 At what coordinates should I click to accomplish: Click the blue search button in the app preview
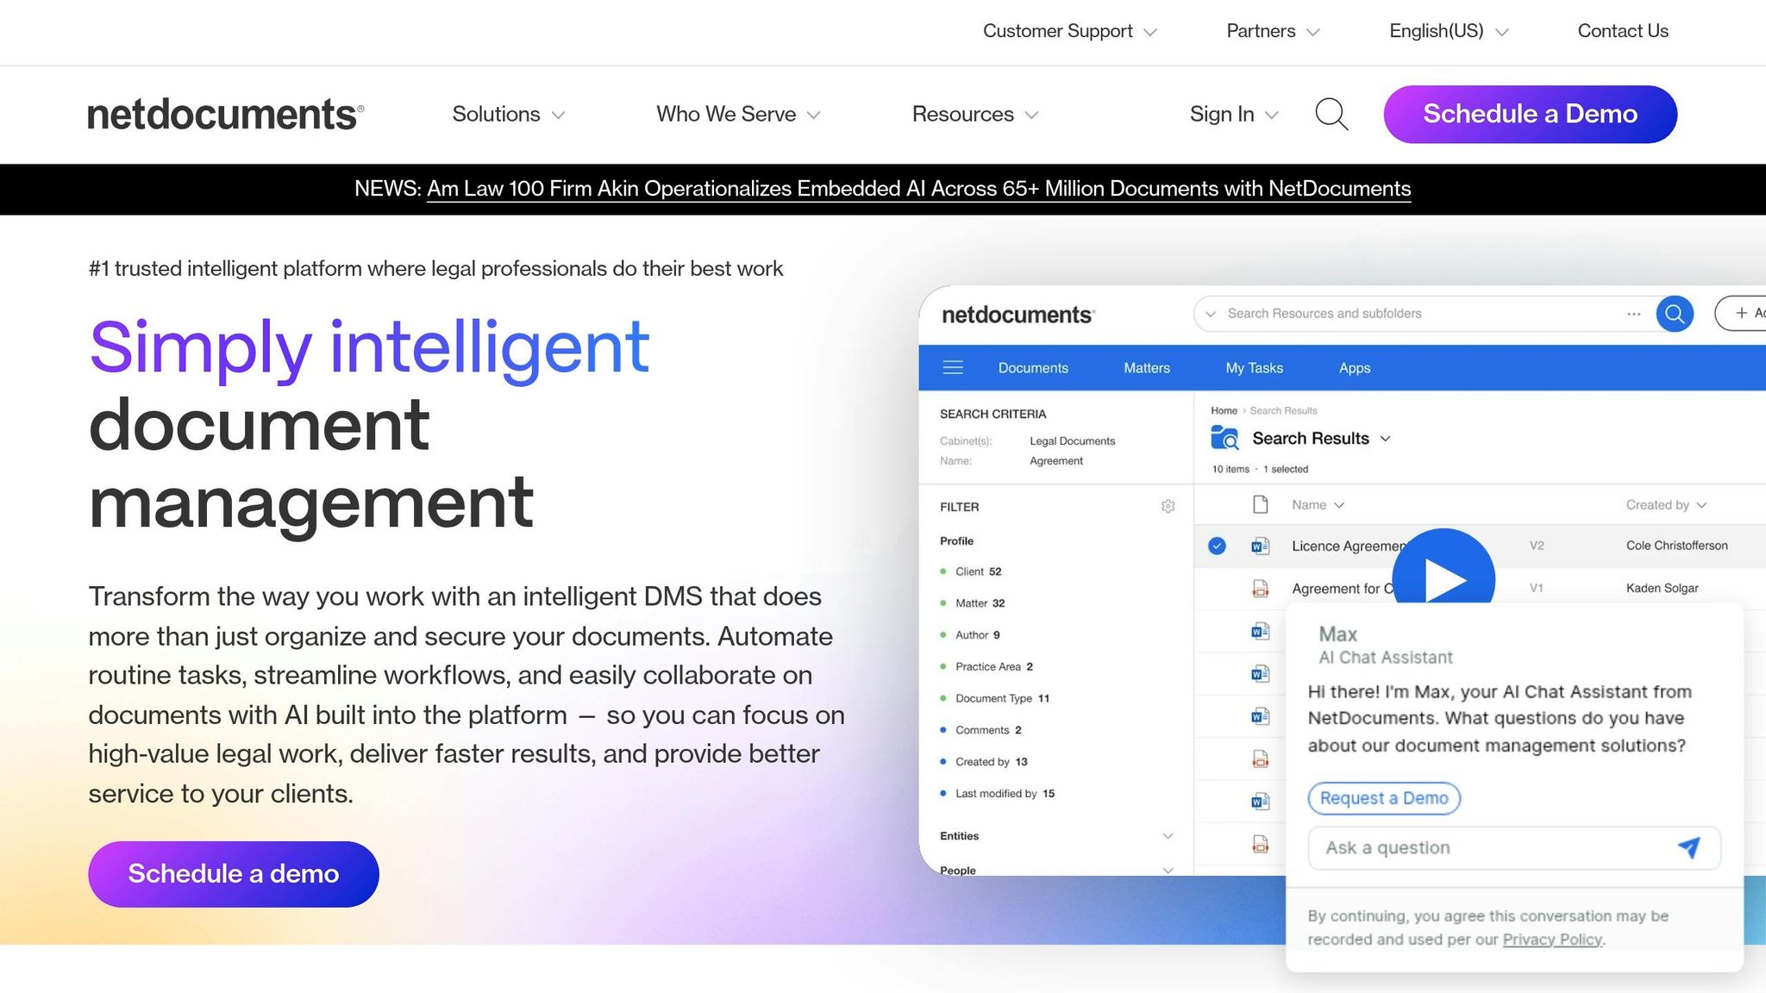click(1675, 314)
